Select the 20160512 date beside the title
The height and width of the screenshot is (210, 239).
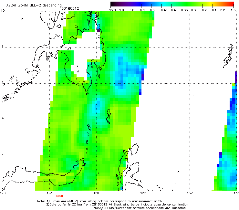coord(70,8)
